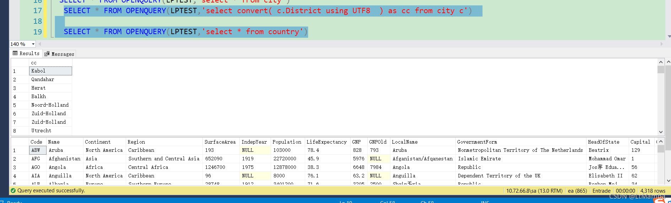Click the Messages tab icon
This screenshot has height=203, width=671.
tap(47, 54)
